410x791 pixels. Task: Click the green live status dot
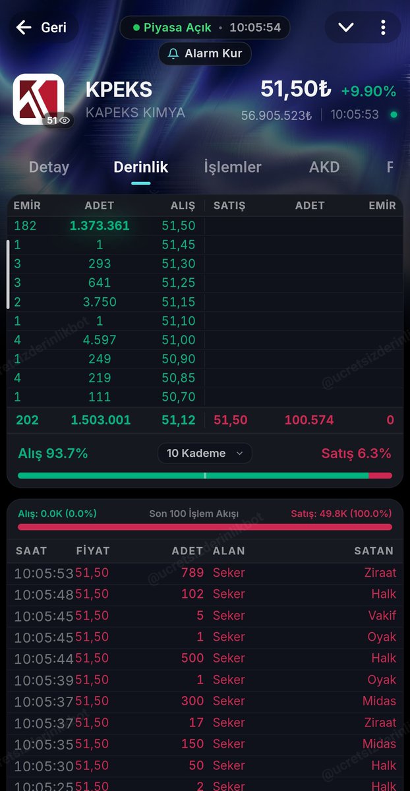394,115
